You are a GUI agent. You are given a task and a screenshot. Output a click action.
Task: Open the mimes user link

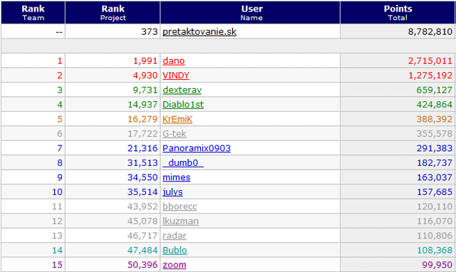[176, 177]
